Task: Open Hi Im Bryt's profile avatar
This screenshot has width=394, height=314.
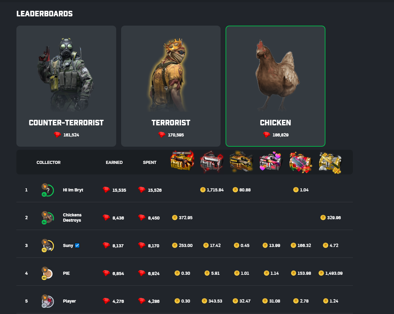Action: point(48,190)
